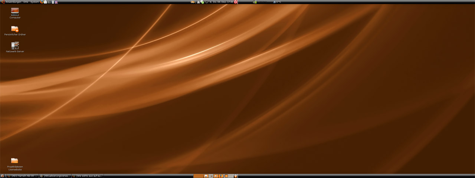This screenshot has height=178, width=475.
Task: Open the System menu
Action: point(35,2)
